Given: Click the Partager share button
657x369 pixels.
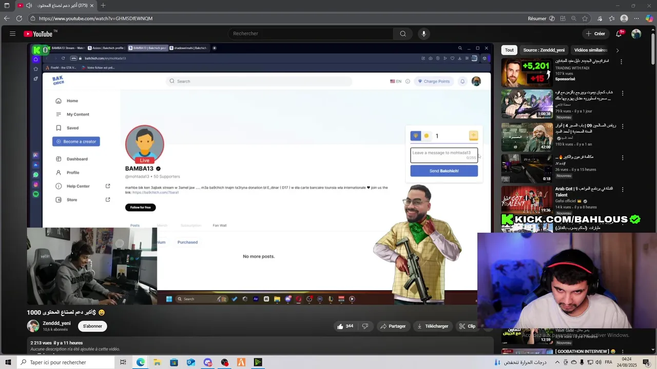Looking at the screenshot, I should point(393,326).
